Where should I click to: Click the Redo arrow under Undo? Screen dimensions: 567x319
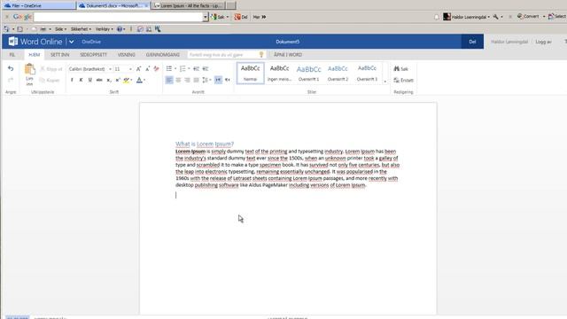click(x=11, y=80)
